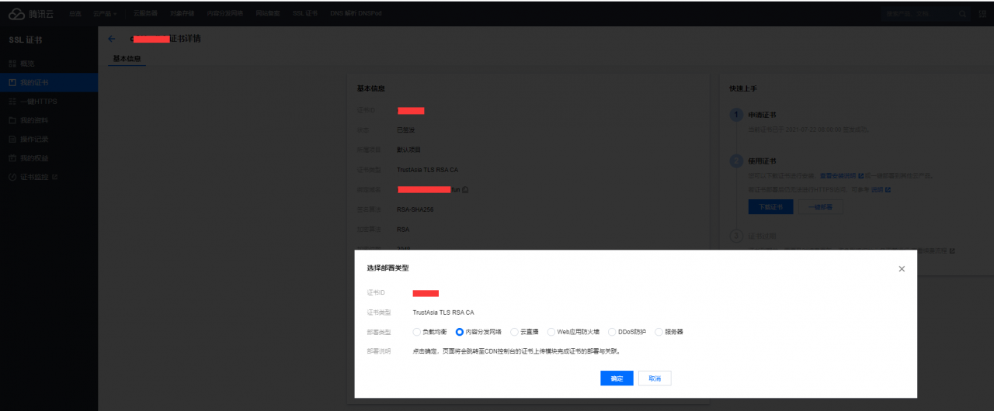The image size is (994, 411).
Task: Click the 一键HTTPS sidebar icon
Action: (x=12, y=102)
